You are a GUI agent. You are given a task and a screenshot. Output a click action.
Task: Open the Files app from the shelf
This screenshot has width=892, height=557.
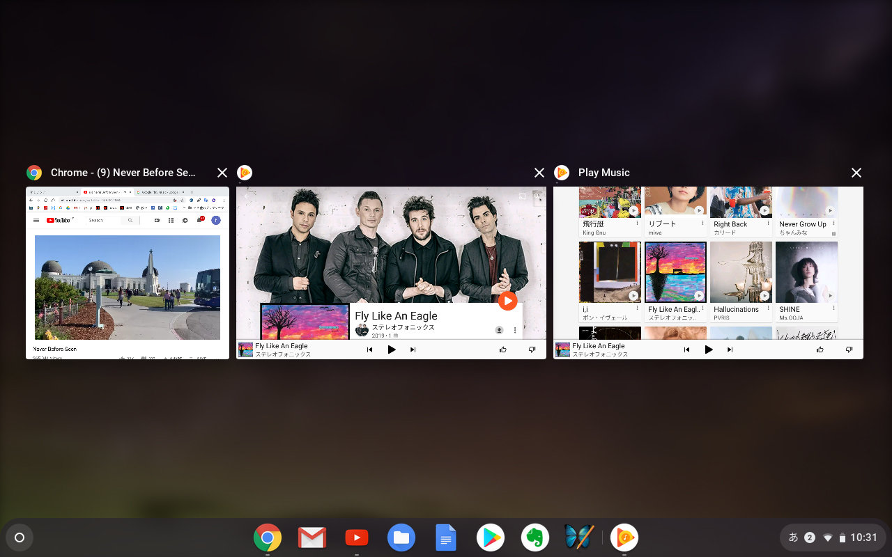401,537
